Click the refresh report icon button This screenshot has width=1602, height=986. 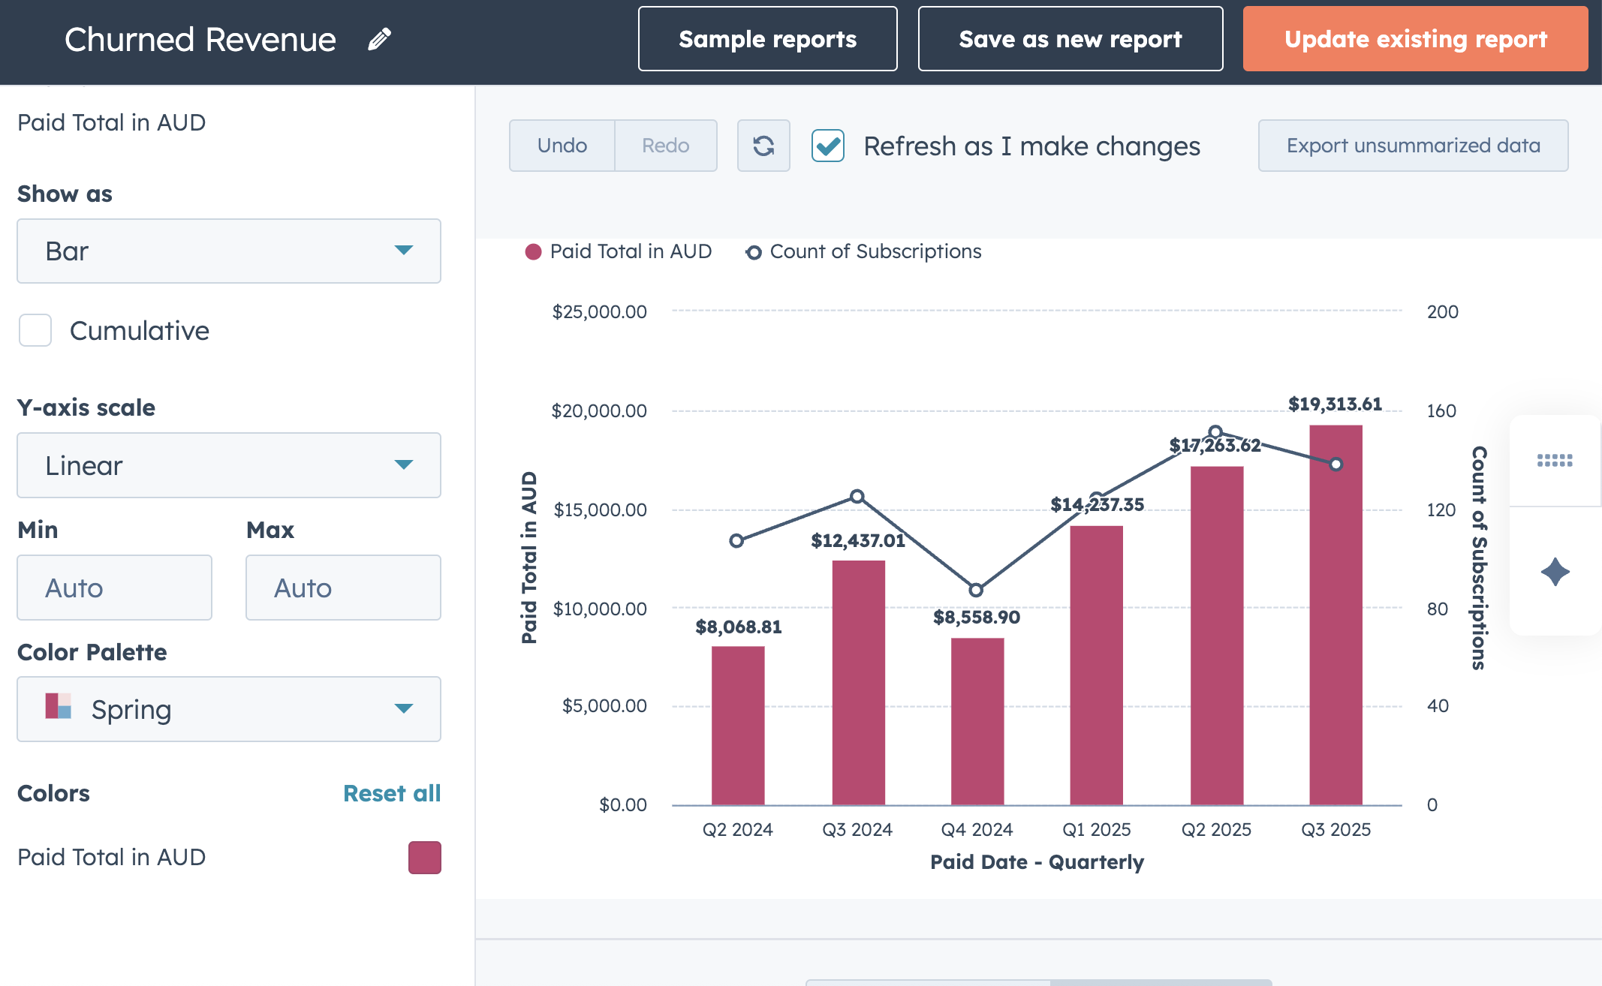763,146
